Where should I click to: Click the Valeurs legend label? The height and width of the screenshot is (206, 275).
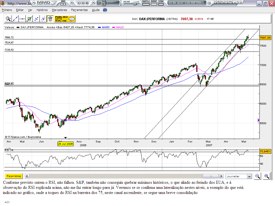9,27
